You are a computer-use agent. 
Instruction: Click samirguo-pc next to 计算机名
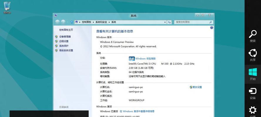click(x=136, y=87)
